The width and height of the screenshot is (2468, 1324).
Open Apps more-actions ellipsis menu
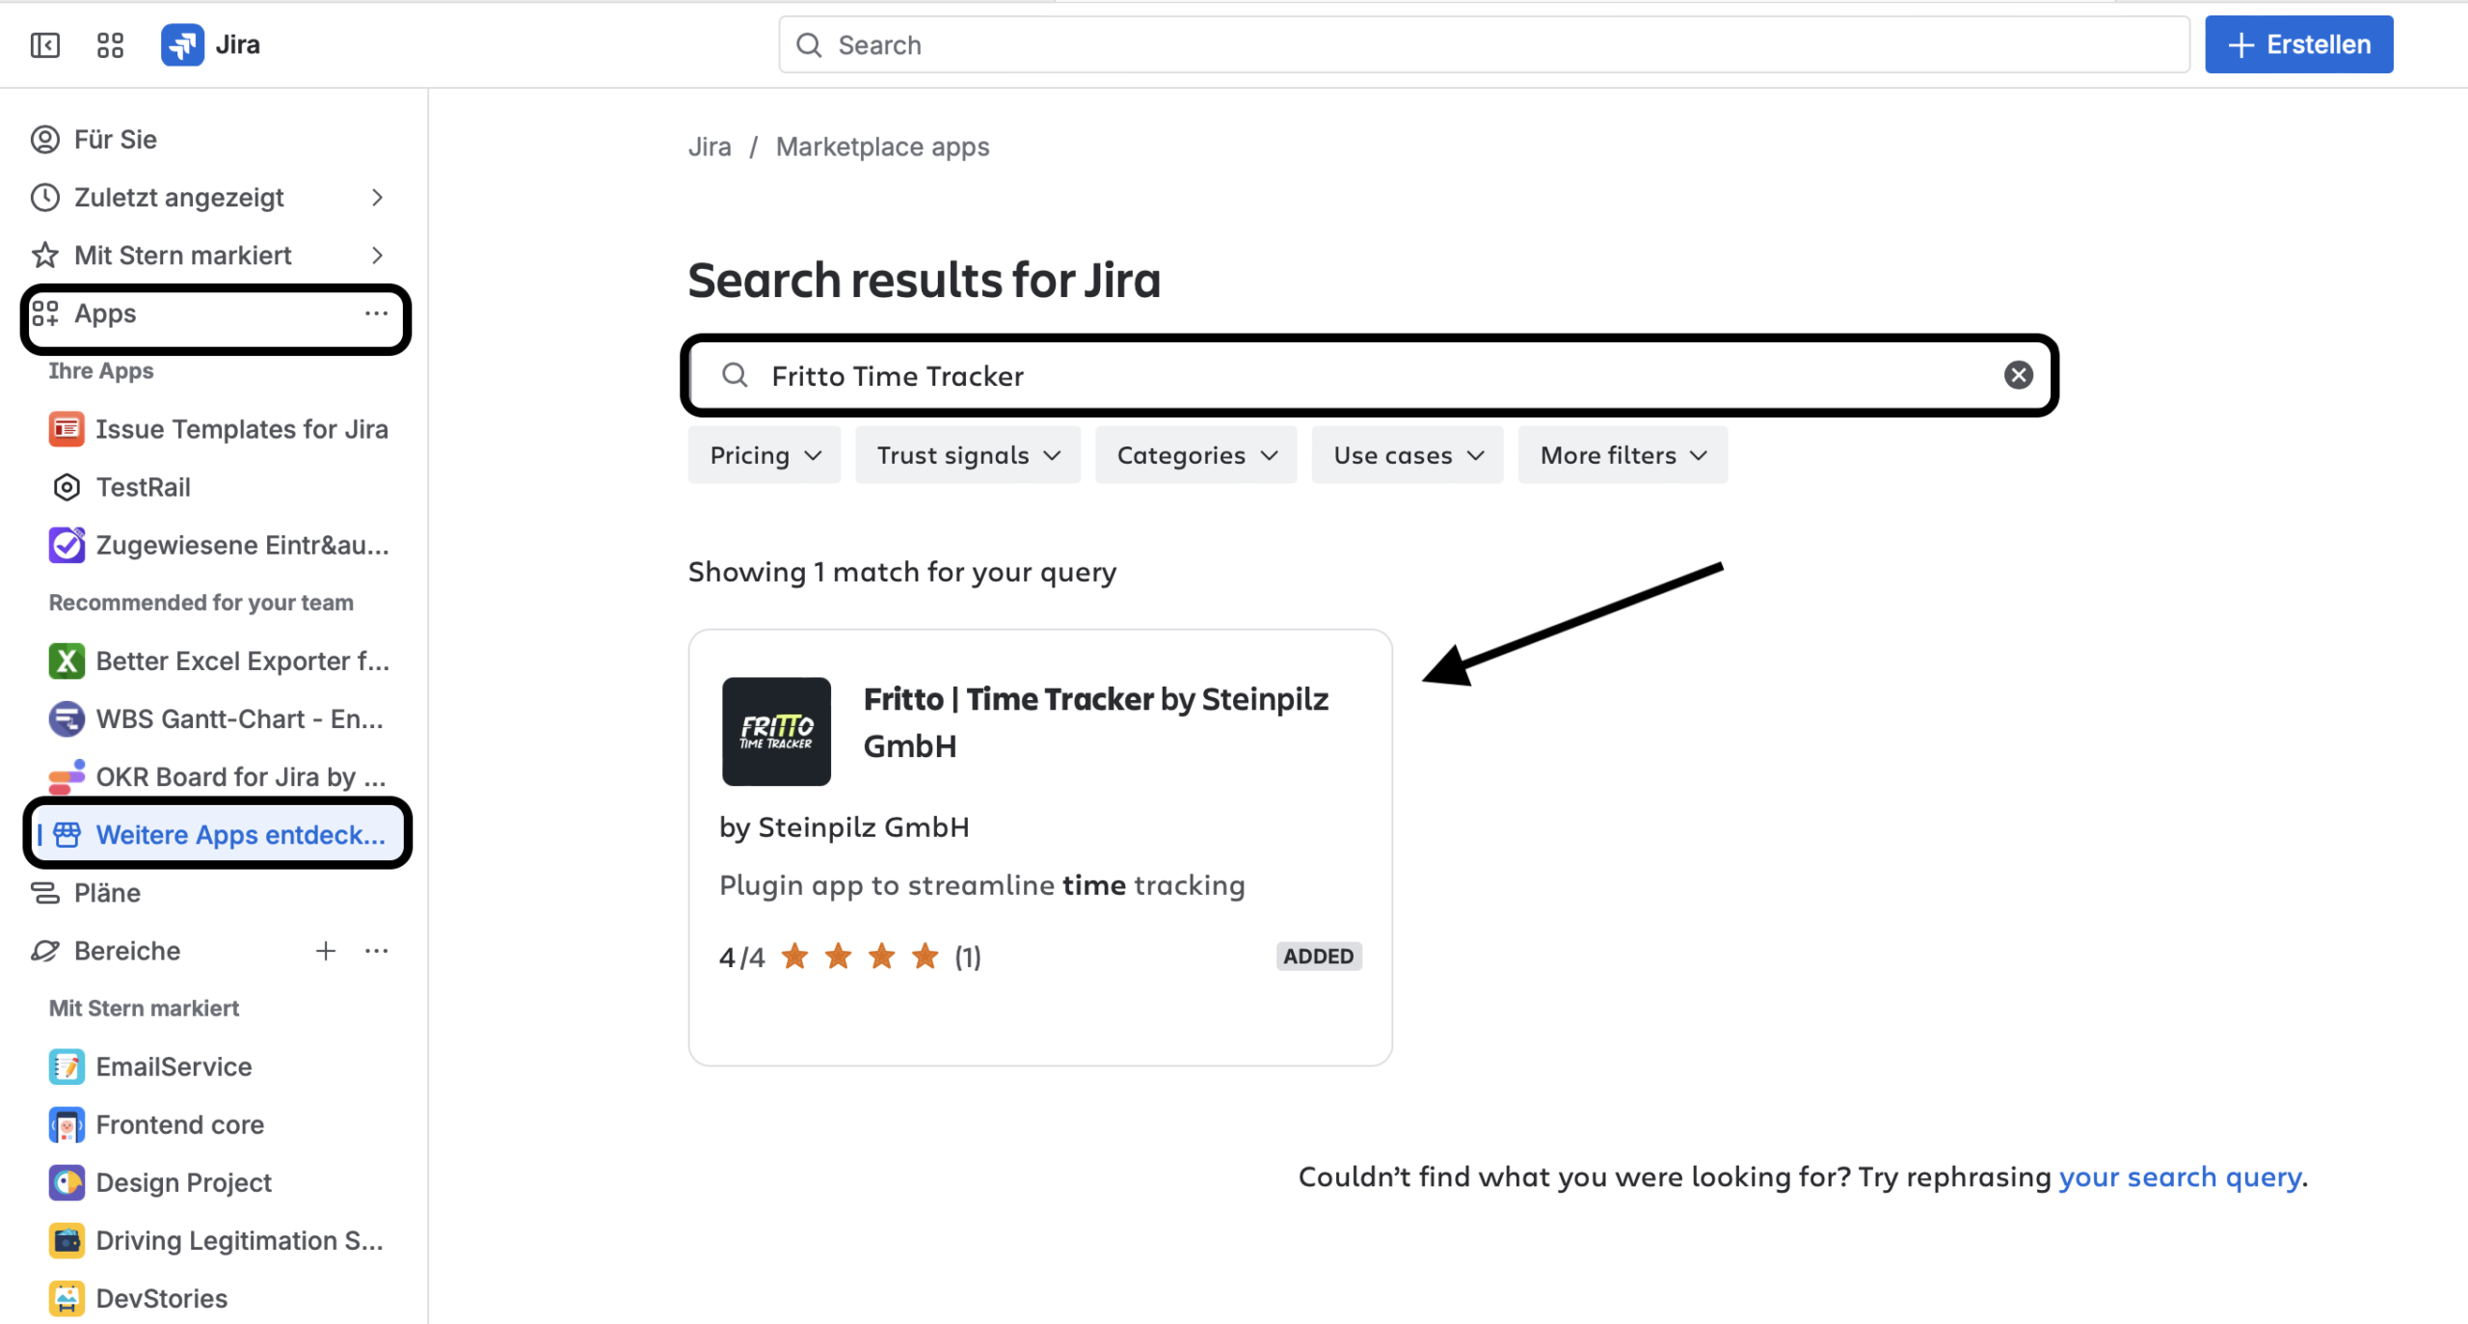(376, 314)
